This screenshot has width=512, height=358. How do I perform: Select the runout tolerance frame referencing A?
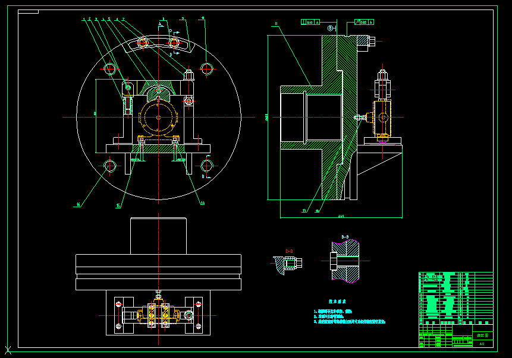[x=364, y=22]
